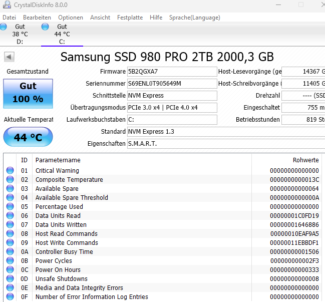Select the Data Units Written parameter name

click(x=61, y=225)
